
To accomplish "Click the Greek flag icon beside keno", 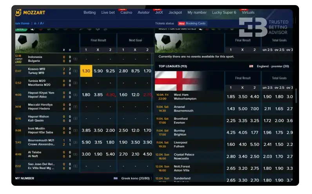I will click(116, 178).
